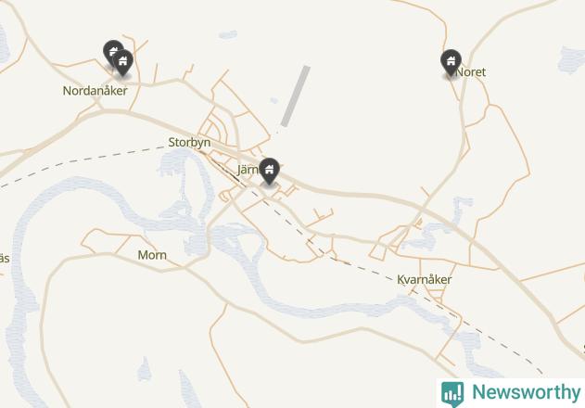Click the Noret place label
The image size is (585, 408).
coord(471,72)
